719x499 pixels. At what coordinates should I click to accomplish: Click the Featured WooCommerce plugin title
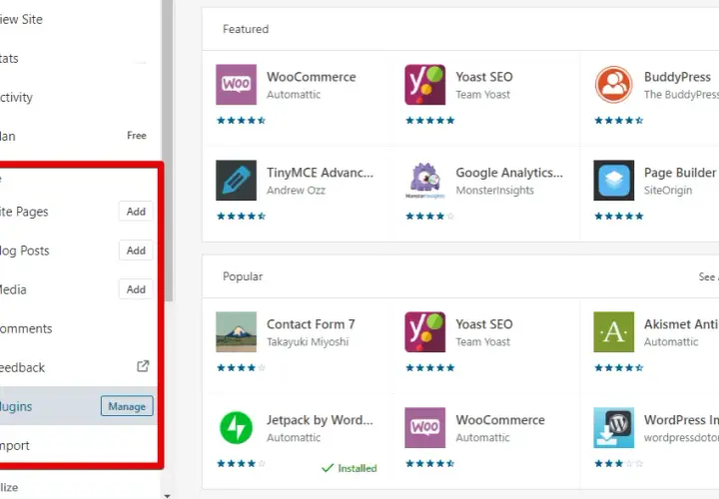point(312,77)
